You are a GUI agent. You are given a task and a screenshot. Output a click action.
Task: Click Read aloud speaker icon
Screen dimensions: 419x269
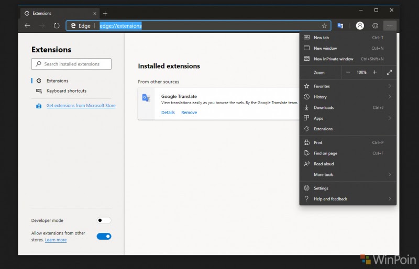coord(306,164)
